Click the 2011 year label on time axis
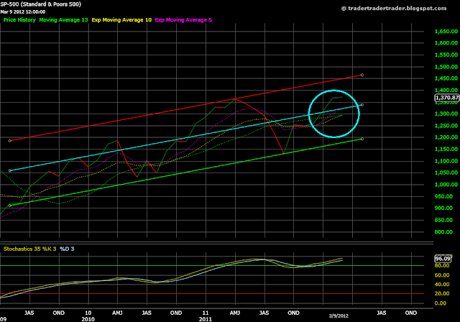460x322 pixels. 206,319
